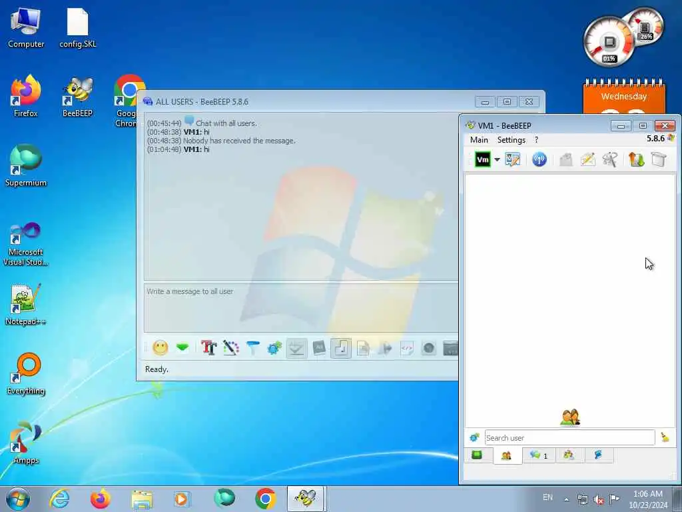This screenshot has height=512, width=682.
Task: Switch to the chats tab showing 1
Action: coord(538,455)
